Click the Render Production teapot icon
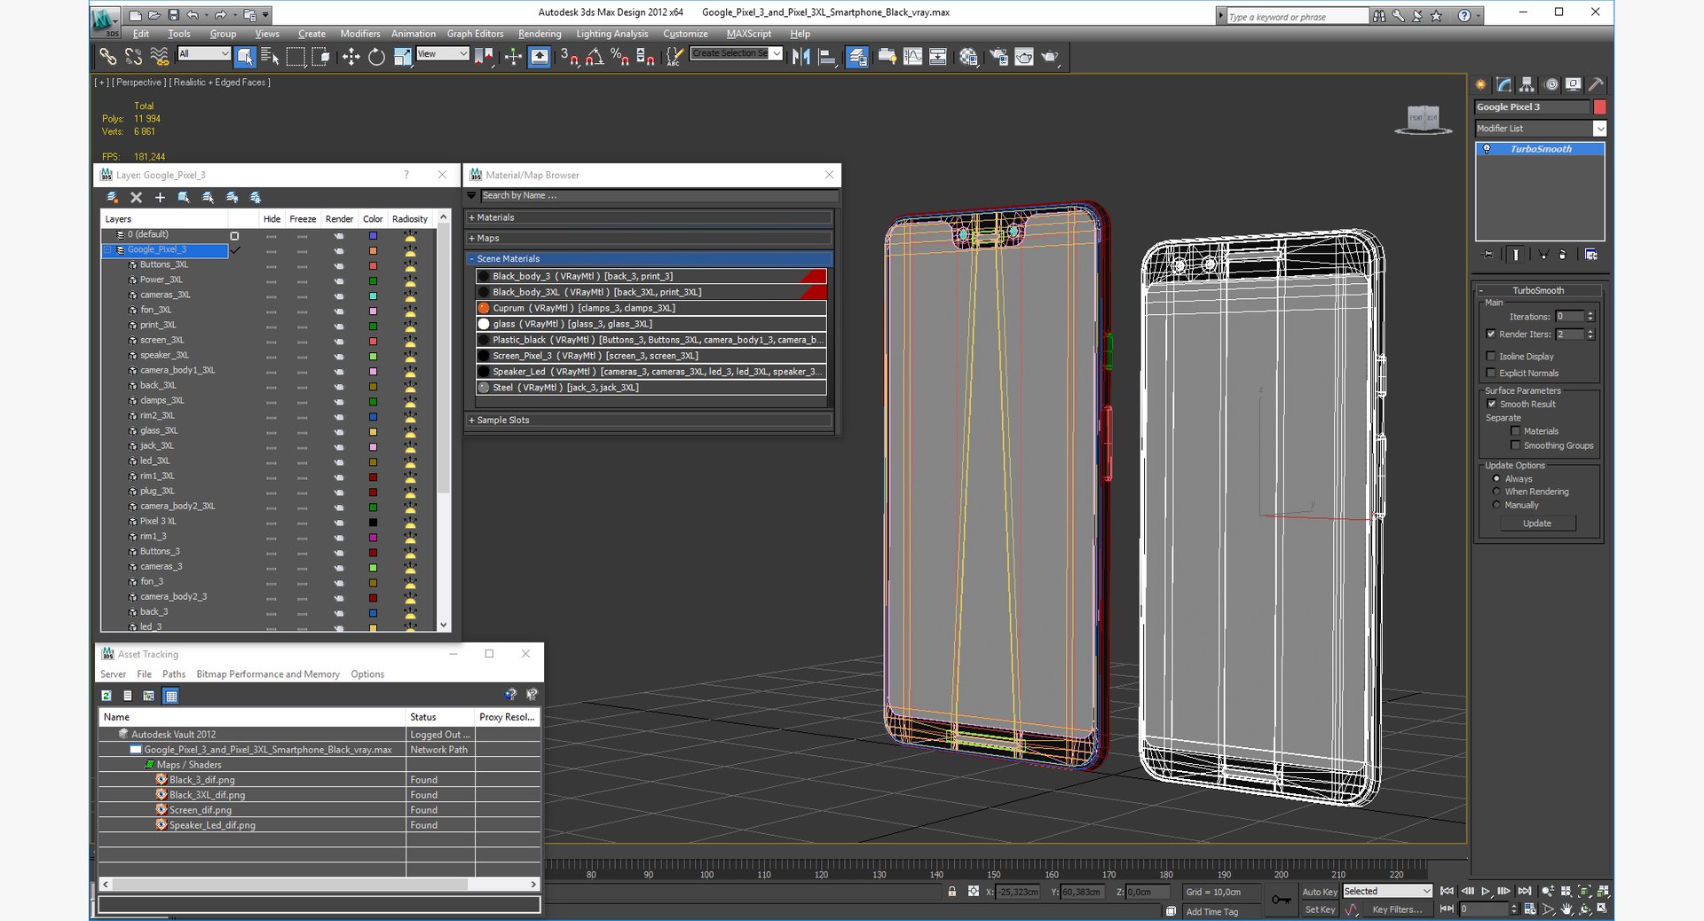 tap(1050, 57)
